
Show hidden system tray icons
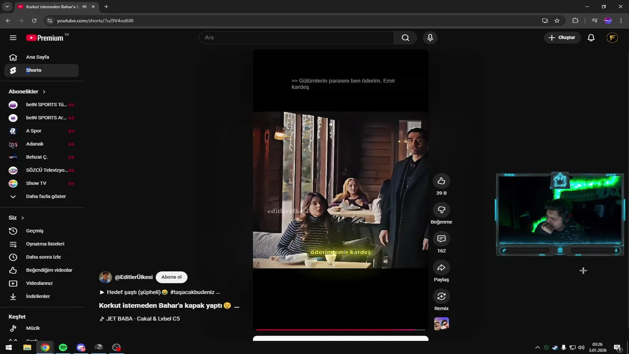(x=538, y=348)
